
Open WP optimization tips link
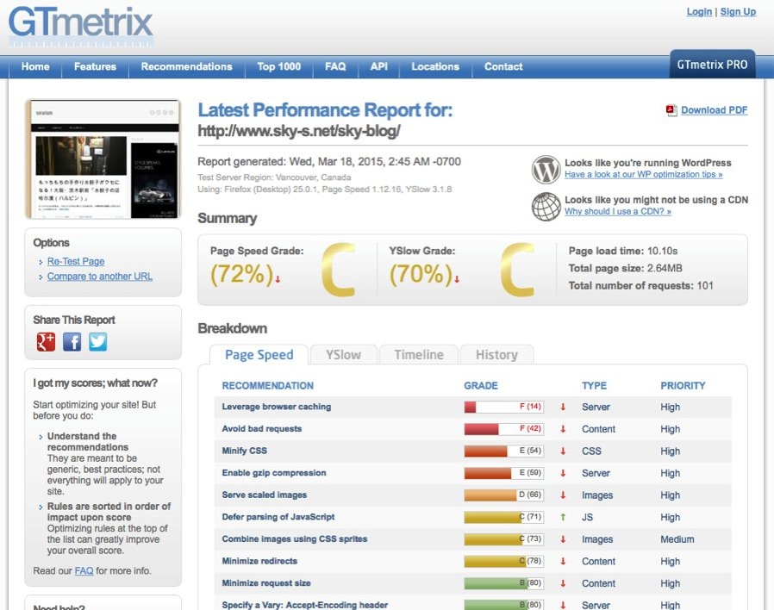(x=644, y=174)
